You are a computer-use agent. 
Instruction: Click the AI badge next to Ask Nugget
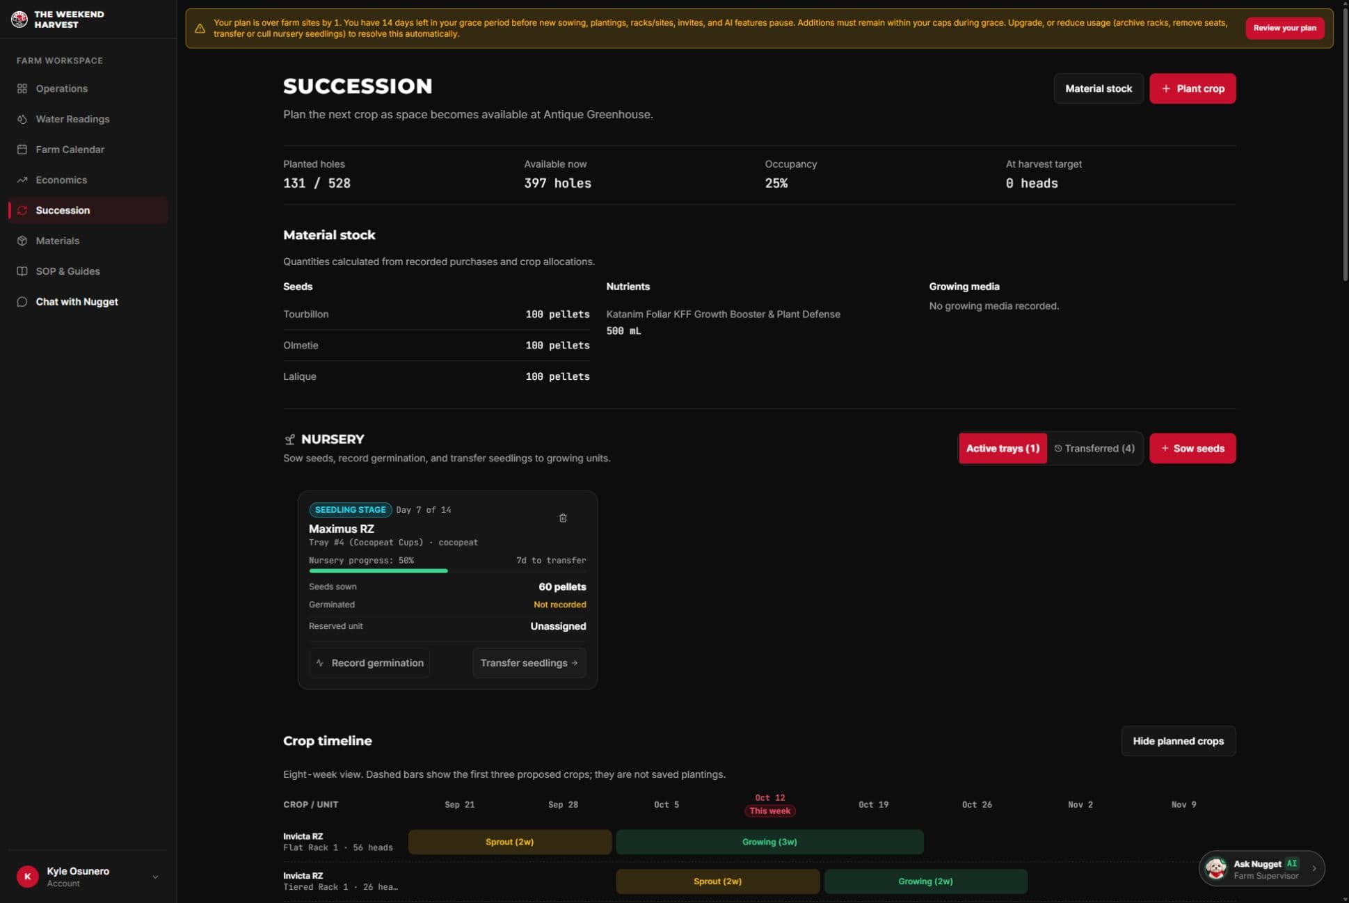1292,863
